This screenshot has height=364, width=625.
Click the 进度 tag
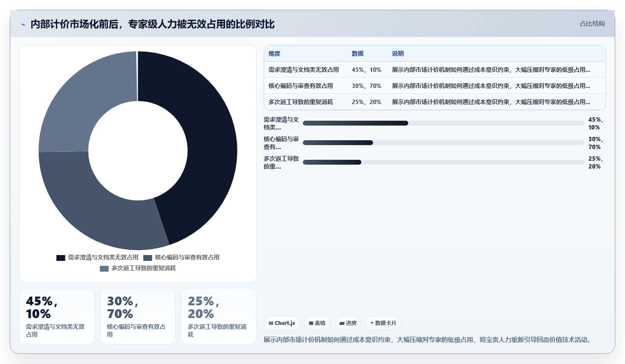(348, 323)
